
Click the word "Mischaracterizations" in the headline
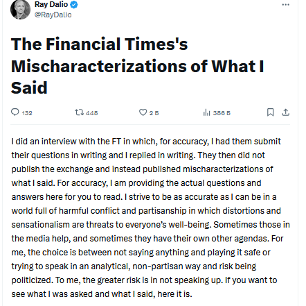(99, 66)
